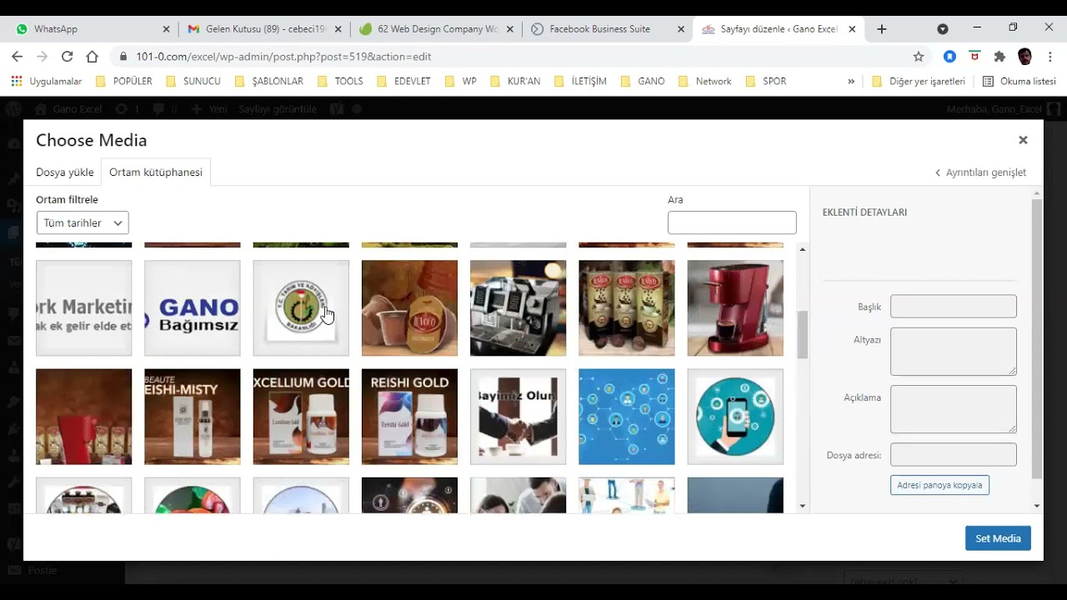Click the Set Media button
This screenshot has width=1067, height=600.
pos(998,538)
